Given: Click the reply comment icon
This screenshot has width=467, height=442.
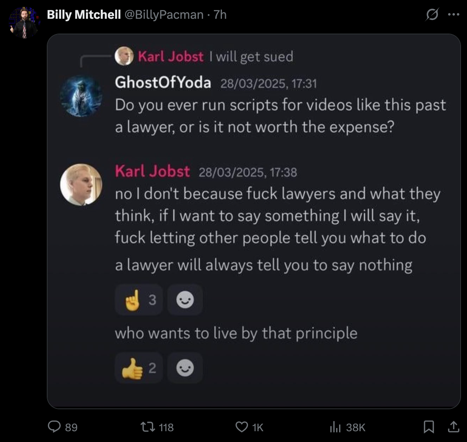Looking at the screenshot, I should (x=54, y=427).
